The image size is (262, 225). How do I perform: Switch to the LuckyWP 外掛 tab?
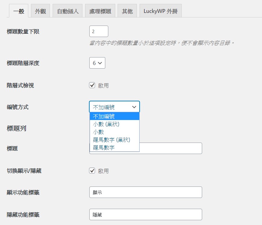pos(160,11)
